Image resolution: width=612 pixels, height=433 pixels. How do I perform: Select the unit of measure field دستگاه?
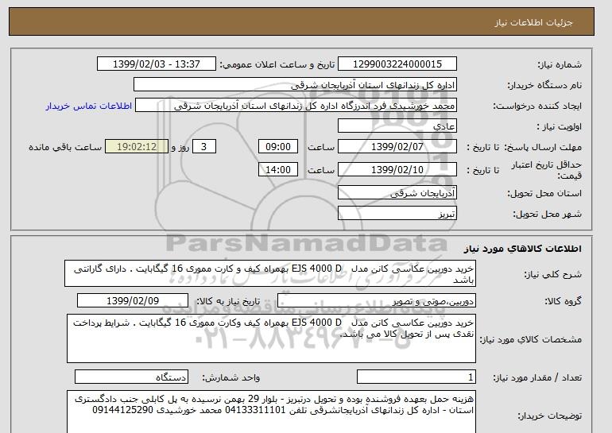pyautogui.click(x=131, y=377)
